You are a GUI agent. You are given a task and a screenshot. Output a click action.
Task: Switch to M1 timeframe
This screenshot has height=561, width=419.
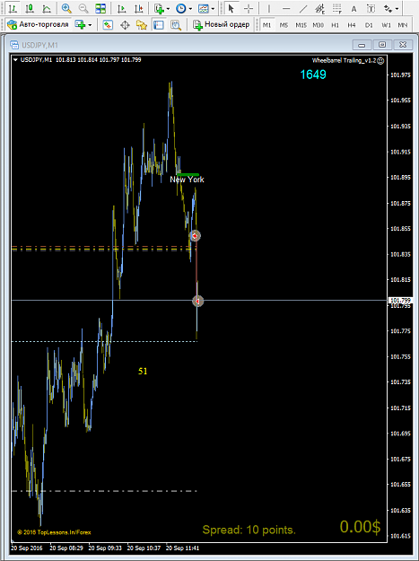[x=266, y=25]
